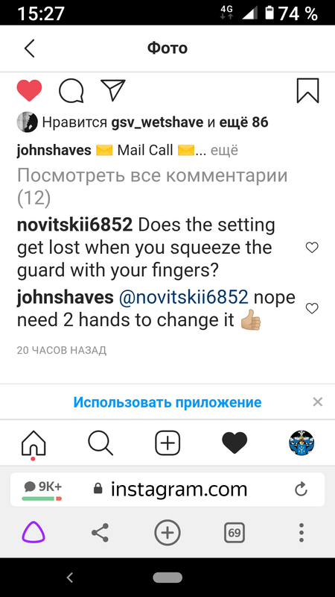Expand caption with ещё link
Viewport: 335px width, 597px height.
tap(224, 151)
